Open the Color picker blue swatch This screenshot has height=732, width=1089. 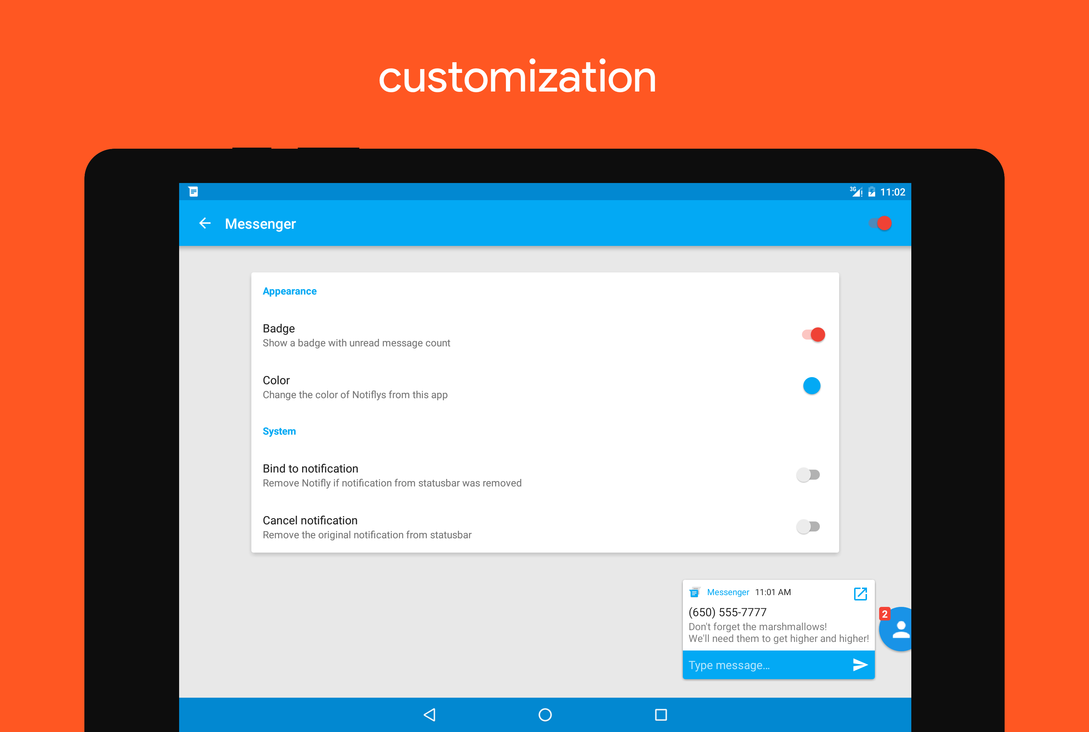click(x=812, y=386)
